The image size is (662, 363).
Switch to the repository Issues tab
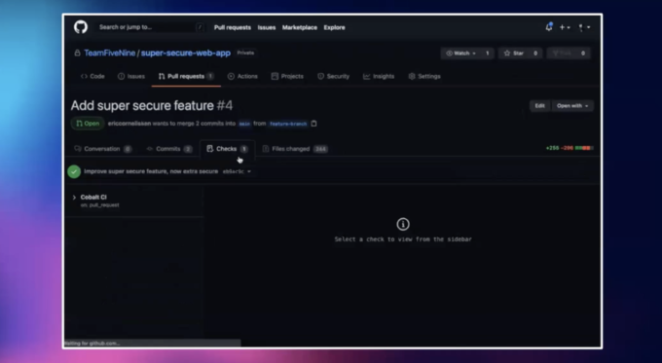coord(131,77)
